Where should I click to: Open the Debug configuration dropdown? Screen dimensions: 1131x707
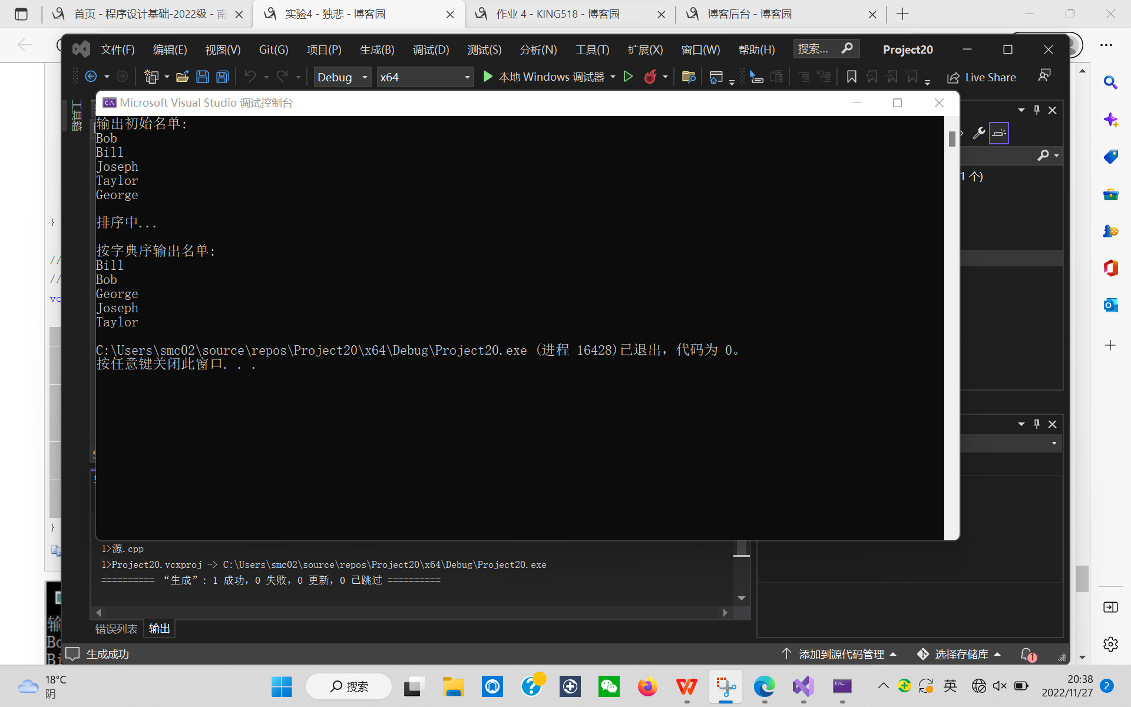[365, 77]
